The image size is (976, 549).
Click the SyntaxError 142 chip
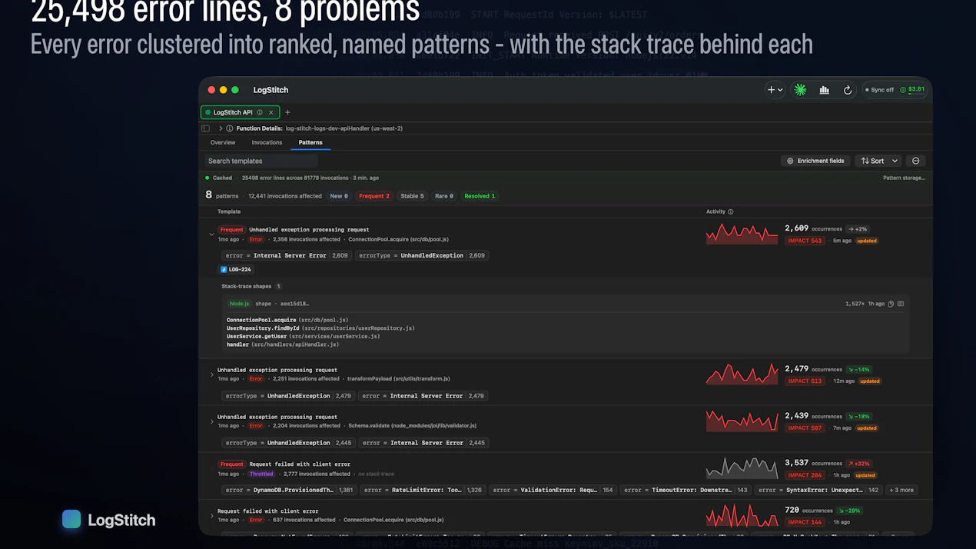click(x=818, y=490)
